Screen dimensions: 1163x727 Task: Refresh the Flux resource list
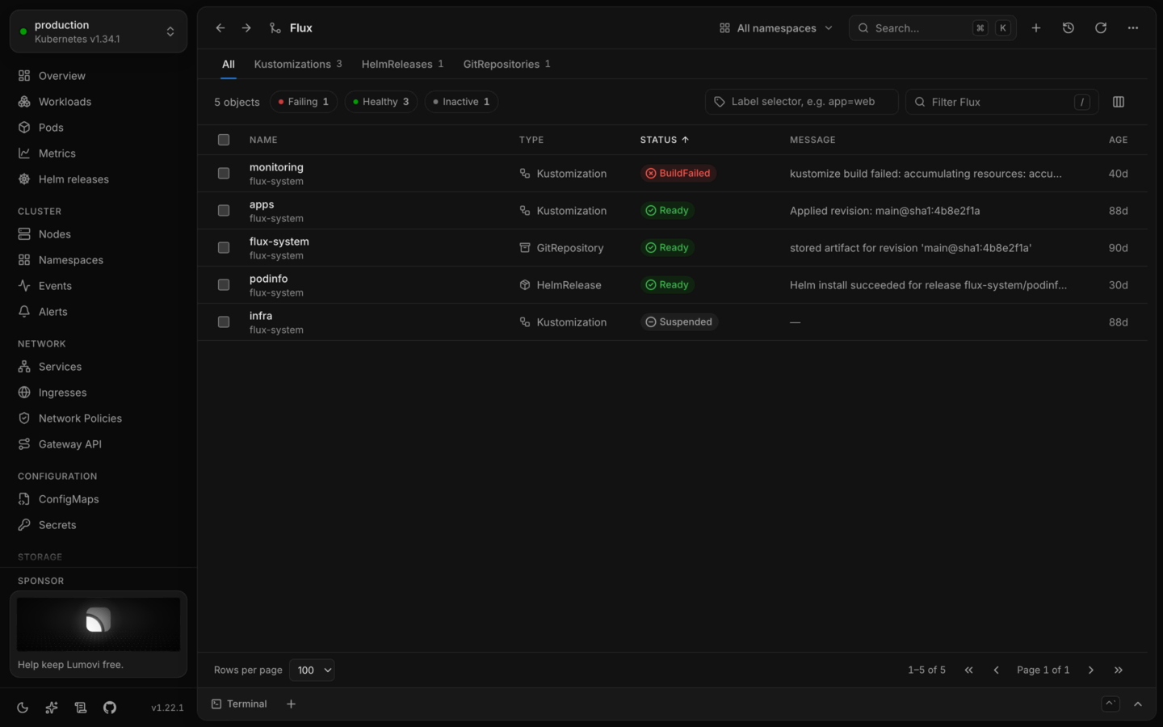(1101, 28)
